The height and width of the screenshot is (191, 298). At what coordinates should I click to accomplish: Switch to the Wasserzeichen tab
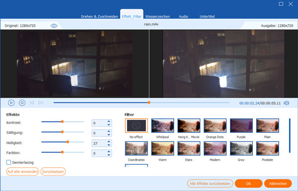tap(157, 16)
